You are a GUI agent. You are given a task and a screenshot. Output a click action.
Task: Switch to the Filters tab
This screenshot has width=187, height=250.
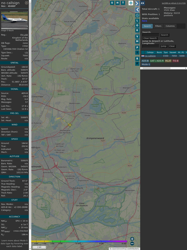(158, 26)
